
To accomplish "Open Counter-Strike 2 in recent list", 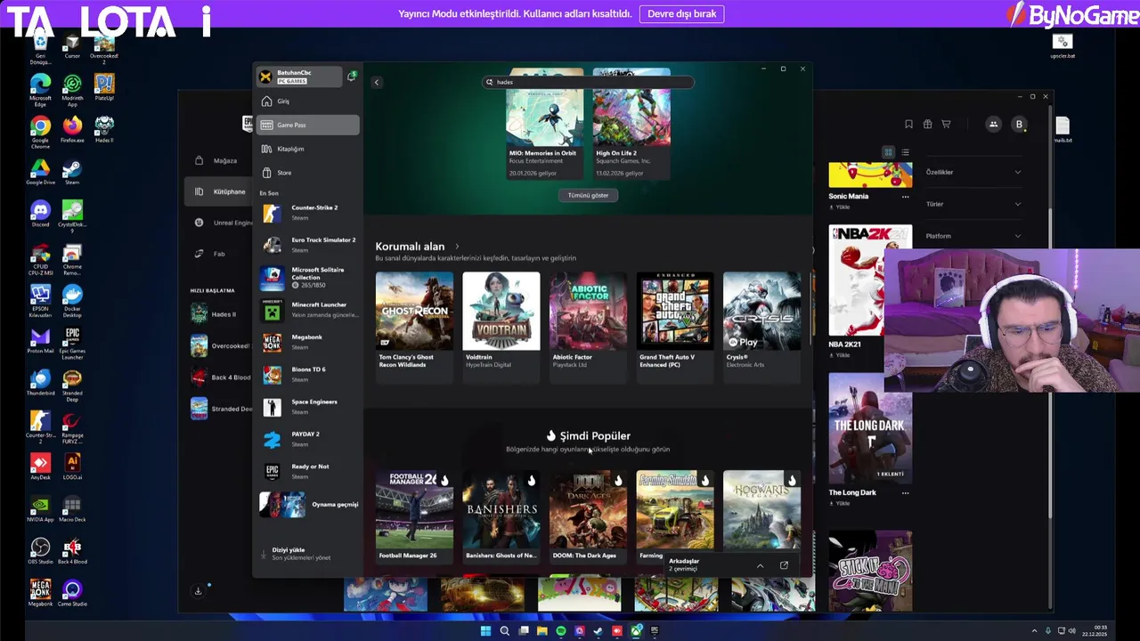I will coord(307,212).
